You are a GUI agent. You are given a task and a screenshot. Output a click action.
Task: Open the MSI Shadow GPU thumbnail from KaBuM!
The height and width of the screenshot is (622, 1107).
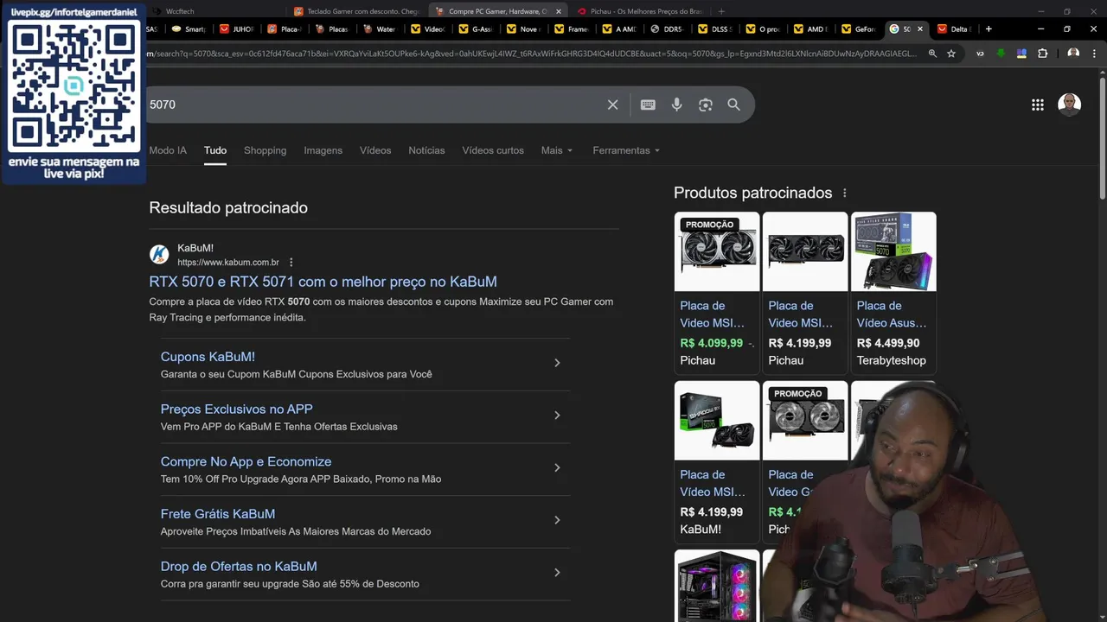pyautogui.click(x=717, y=421)
